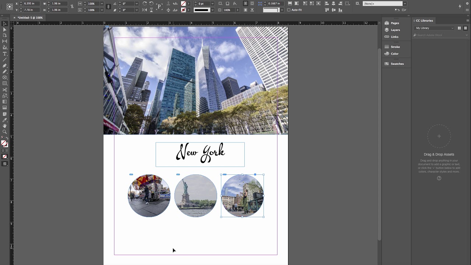This screenshot has height=265, width=471.
Task: Expand fill color options arrow
Action: (189, 4)
